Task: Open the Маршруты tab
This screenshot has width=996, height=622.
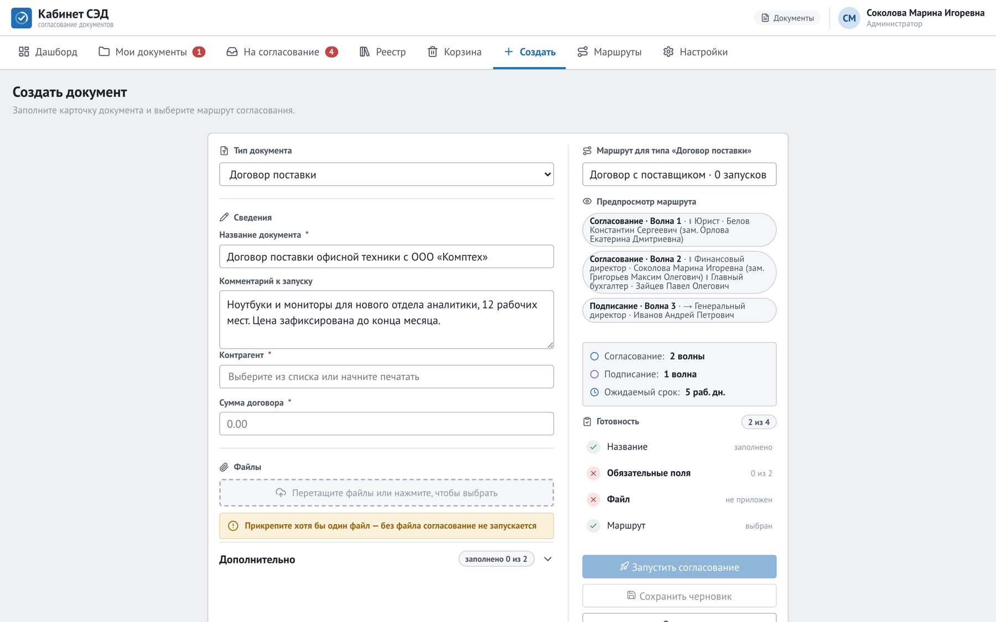Action: tap(609, 52)
